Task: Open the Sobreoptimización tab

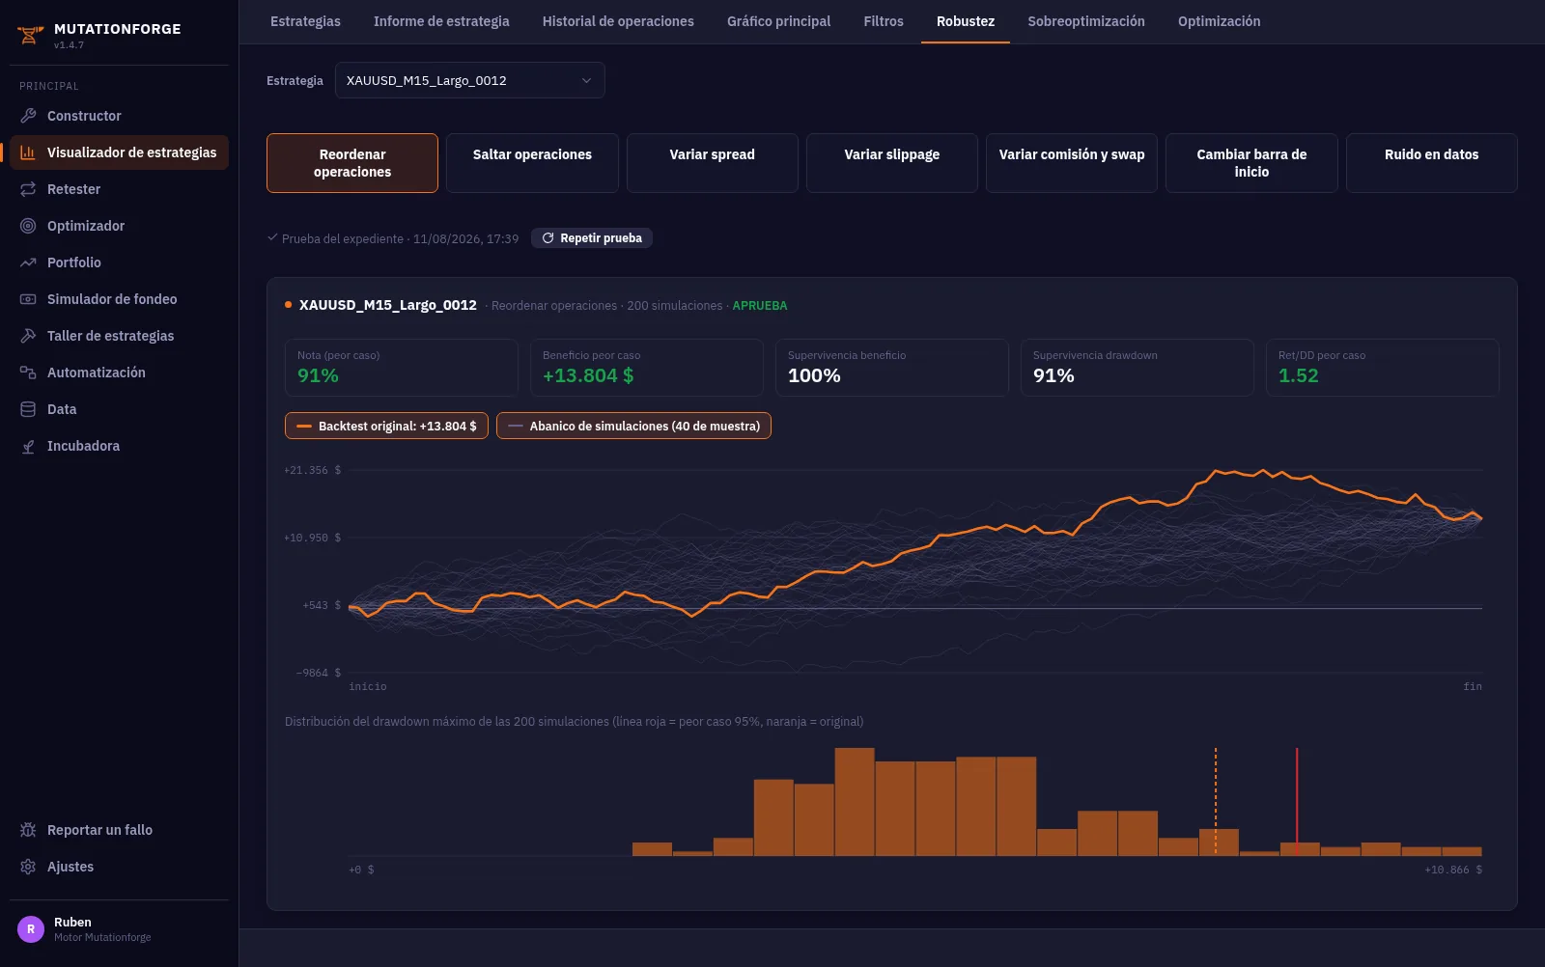Action: pos(1086,21)
